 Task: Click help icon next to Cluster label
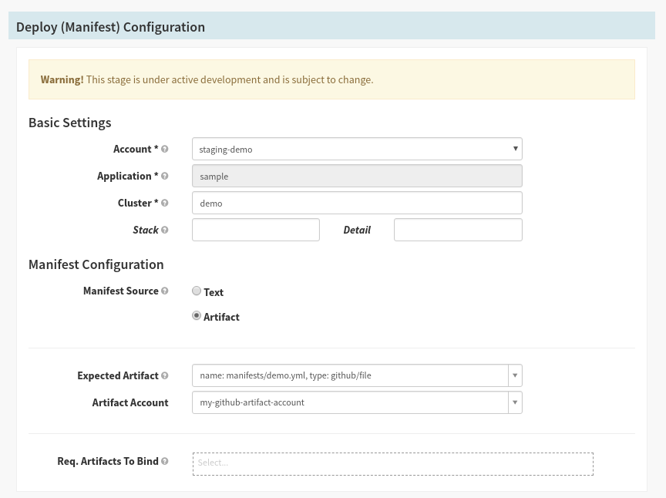165,204
